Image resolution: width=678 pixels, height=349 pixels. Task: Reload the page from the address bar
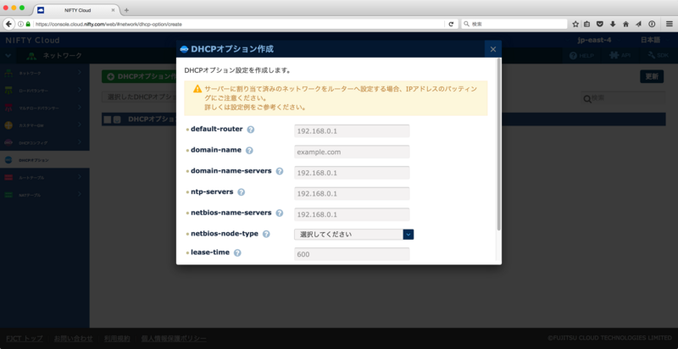[x=451, y=25]
